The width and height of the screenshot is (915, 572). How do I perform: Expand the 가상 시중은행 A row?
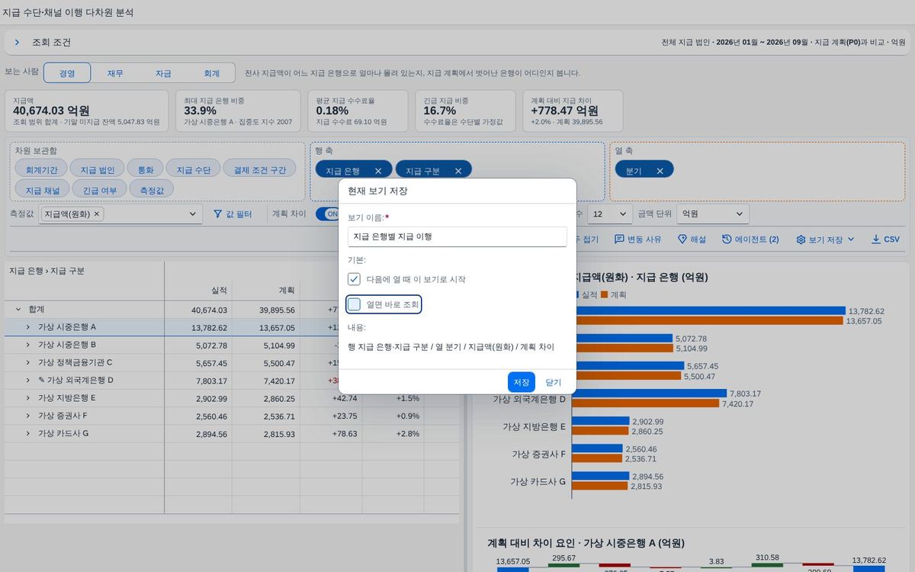(x=27, y=326)
